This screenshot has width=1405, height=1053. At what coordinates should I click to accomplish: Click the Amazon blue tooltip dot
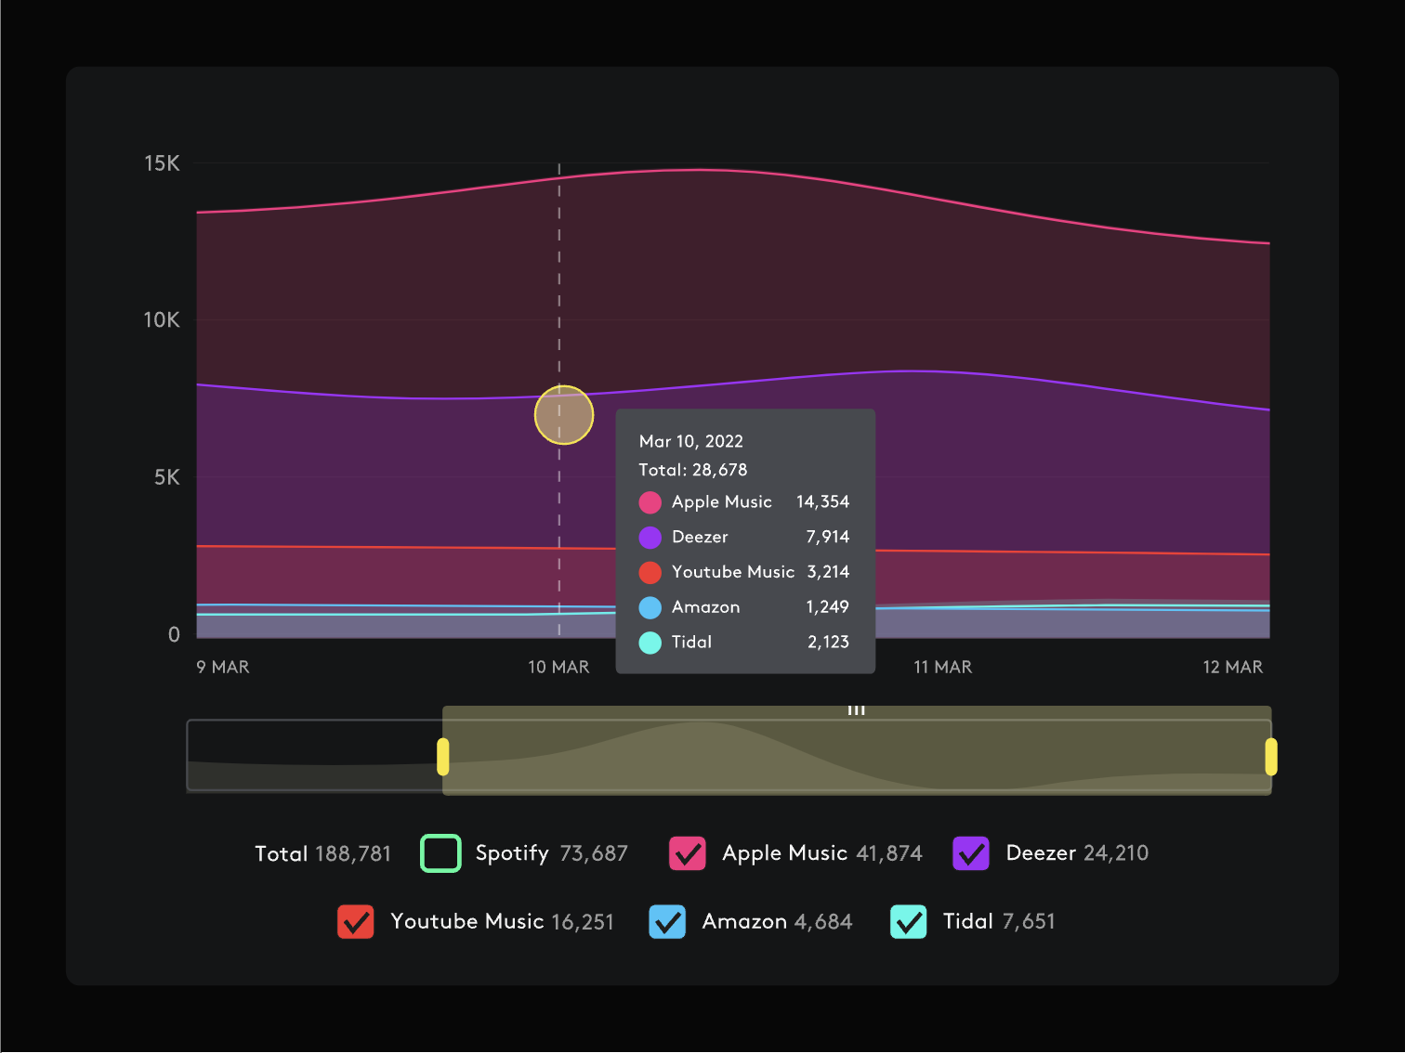point(650,608)
